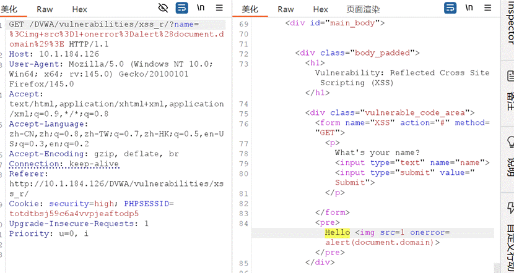
Task: Click the Cookie security=high value
Action: 104,204
